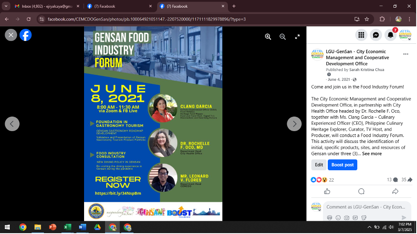
Task: Bookmark this page with star icon
Action: click(367, 19)
